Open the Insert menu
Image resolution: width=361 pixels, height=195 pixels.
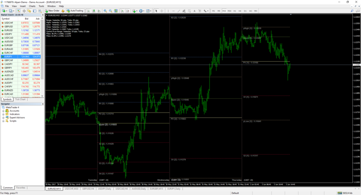23,6
